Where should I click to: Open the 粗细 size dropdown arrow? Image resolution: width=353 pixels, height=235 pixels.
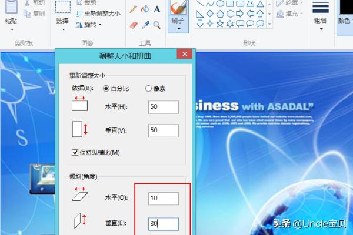coord(321,29)
